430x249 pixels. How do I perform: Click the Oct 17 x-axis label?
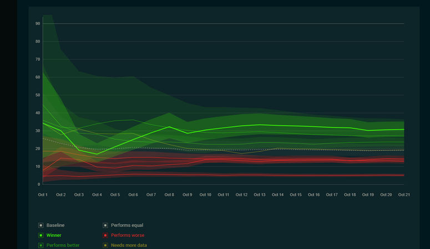click(332, 195)
